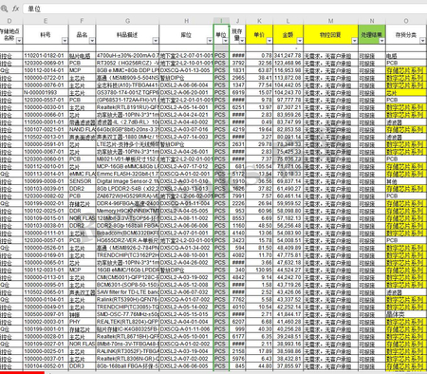Select the location cell DXSL2-A-06-20-001

click(186, 92)
